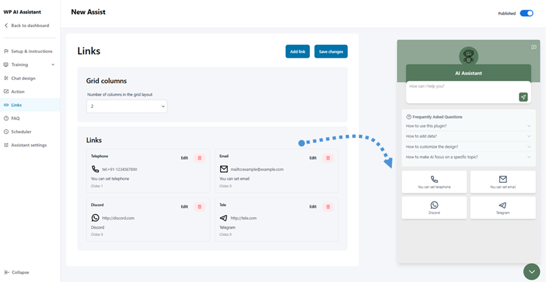Click the send arrow in chat preview
The height and width of the screenshot is (282, 546).
523,97
